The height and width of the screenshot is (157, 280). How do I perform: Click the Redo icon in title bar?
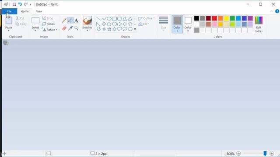click(x=26, y=4)
